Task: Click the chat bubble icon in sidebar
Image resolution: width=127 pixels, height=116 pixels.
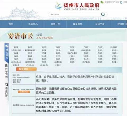Action: click(x=7, y=46)
